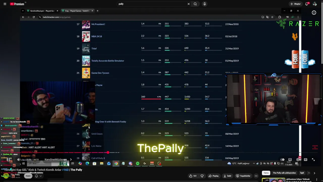Toggle the autoplay switch in the player
The image size is (323, 182).
[283, 160]
